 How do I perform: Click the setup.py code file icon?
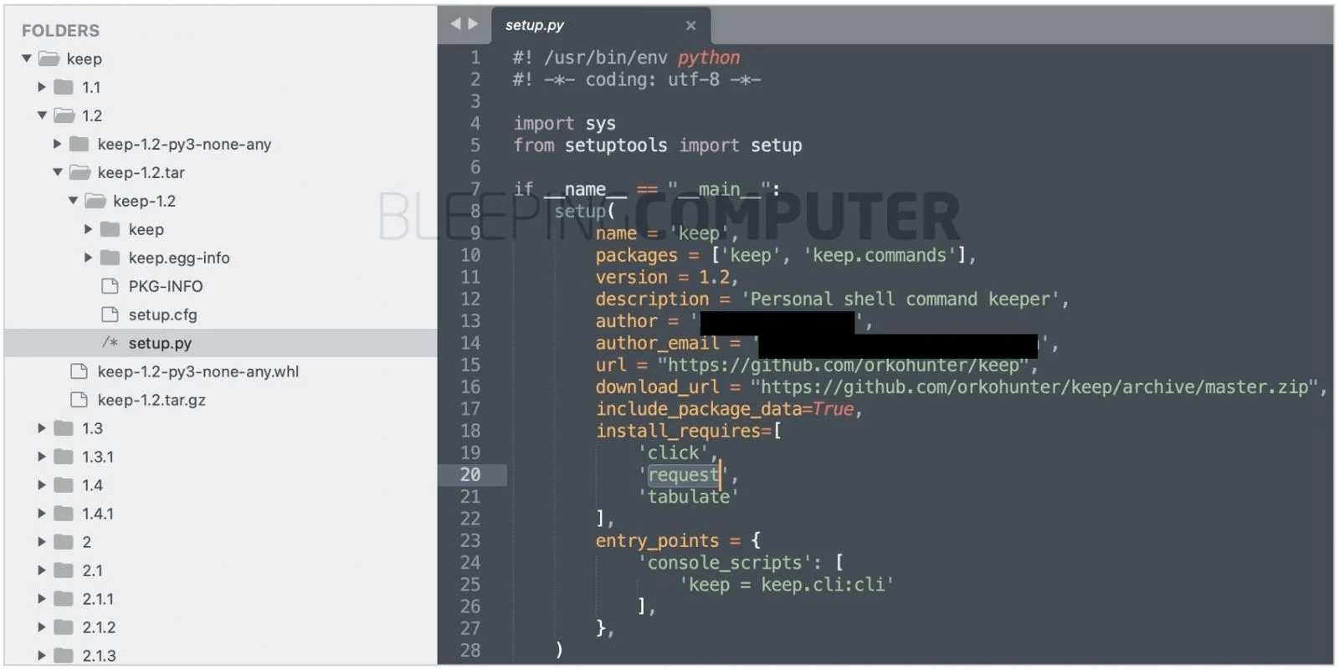pos(110,343)
